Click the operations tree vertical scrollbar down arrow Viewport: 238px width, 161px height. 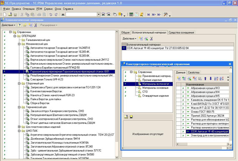tap(117, 157)
